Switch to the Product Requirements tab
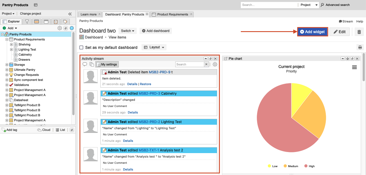This screenshot has height=175, width=366. pyautogui.click(x=172, y=14)
